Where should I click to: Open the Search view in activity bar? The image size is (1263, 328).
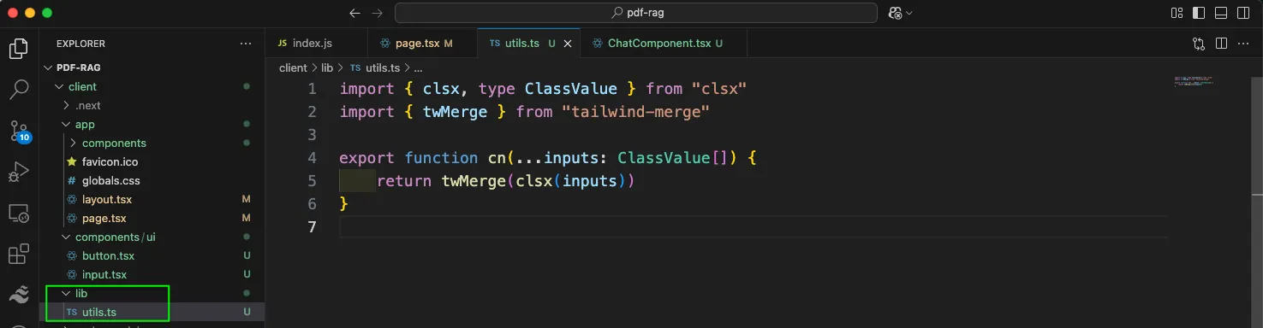[18, 90]
